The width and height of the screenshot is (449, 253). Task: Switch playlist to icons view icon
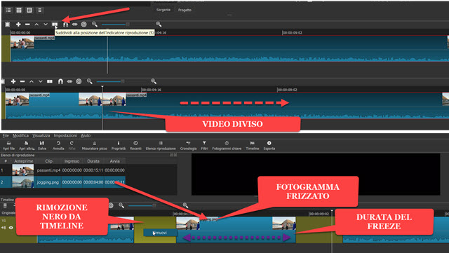(x=29, y=11)
